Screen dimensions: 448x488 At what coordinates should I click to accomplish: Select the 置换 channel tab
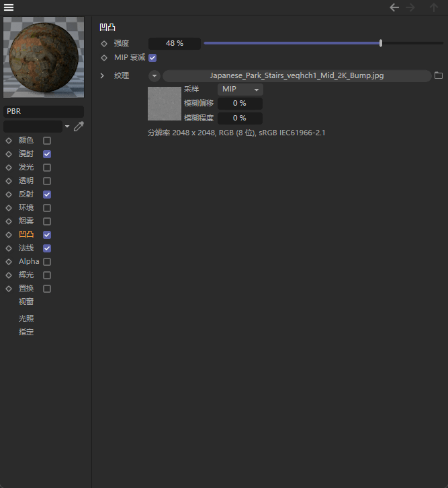pos(26,288)
